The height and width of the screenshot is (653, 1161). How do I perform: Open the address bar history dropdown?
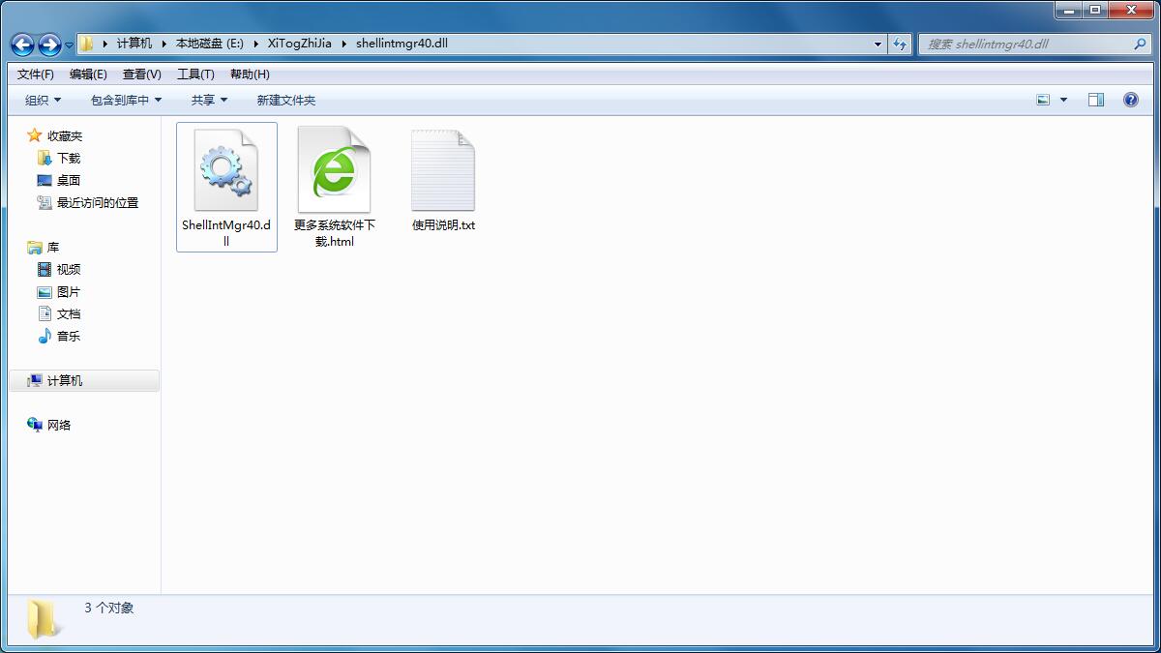pyautogui.click(x=876, y=44)
